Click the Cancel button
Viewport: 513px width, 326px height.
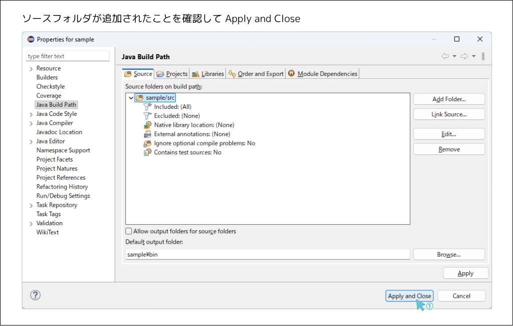click(461, 296)
